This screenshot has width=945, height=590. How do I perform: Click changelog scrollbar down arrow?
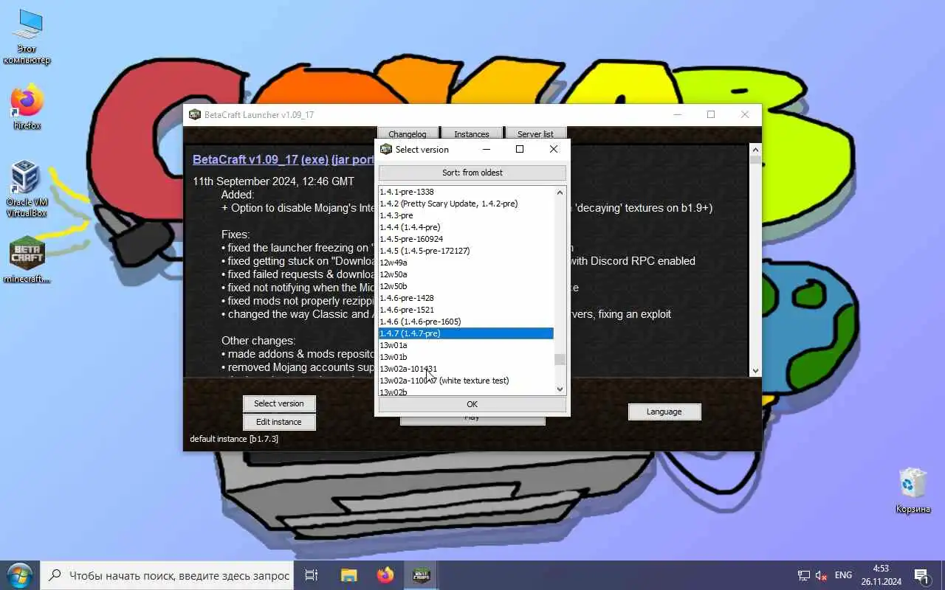point(755,371)
